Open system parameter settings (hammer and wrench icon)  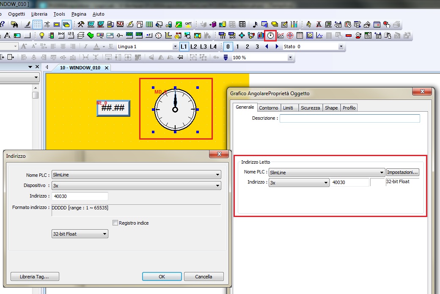point(81,25)
